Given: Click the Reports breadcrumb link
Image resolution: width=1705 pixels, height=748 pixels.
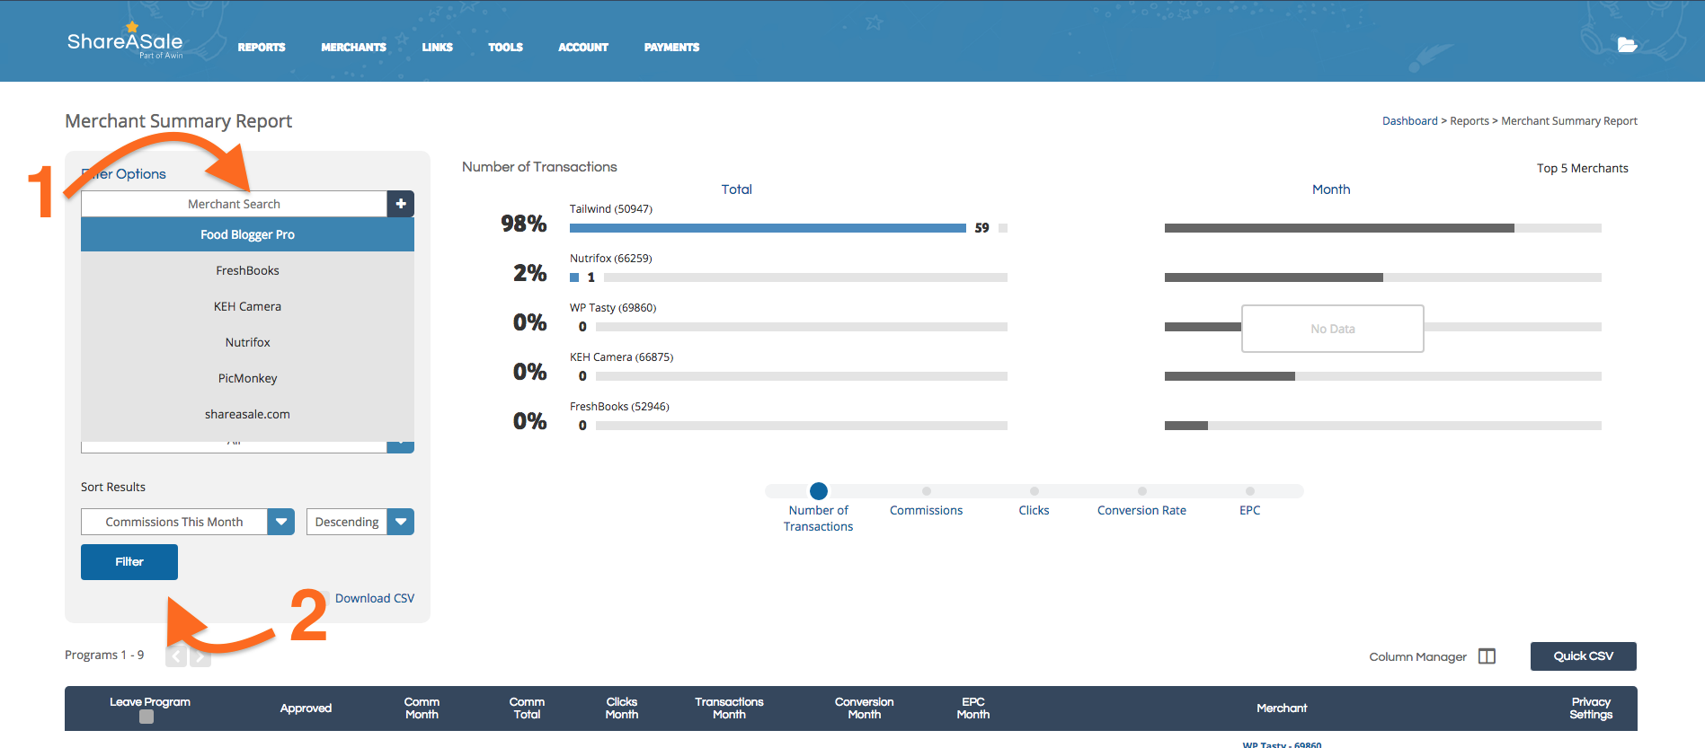Looking at the screenshot, I should click(1470, 121).
